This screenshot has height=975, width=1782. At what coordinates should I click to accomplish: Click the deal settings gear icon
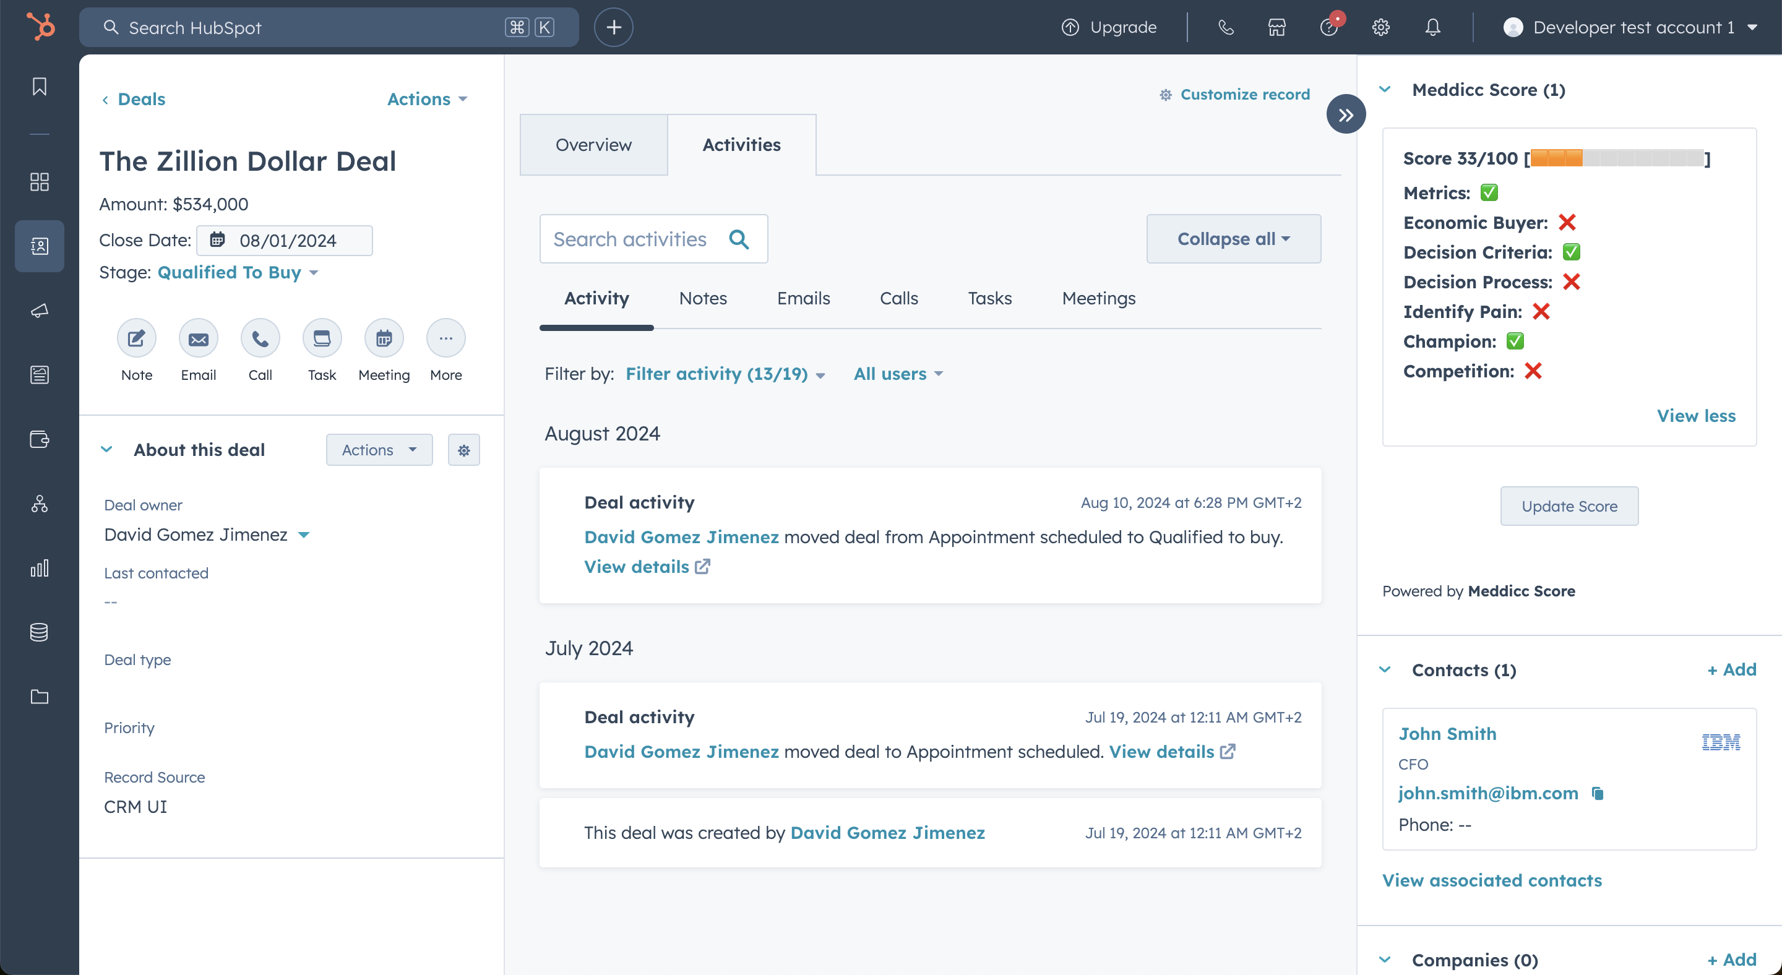463,450
